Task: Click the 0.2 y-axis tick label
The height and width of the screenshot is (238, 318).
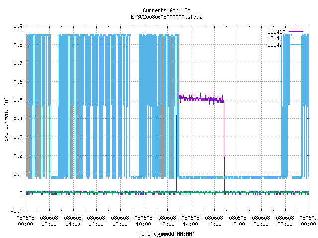Action: [18, 156]
